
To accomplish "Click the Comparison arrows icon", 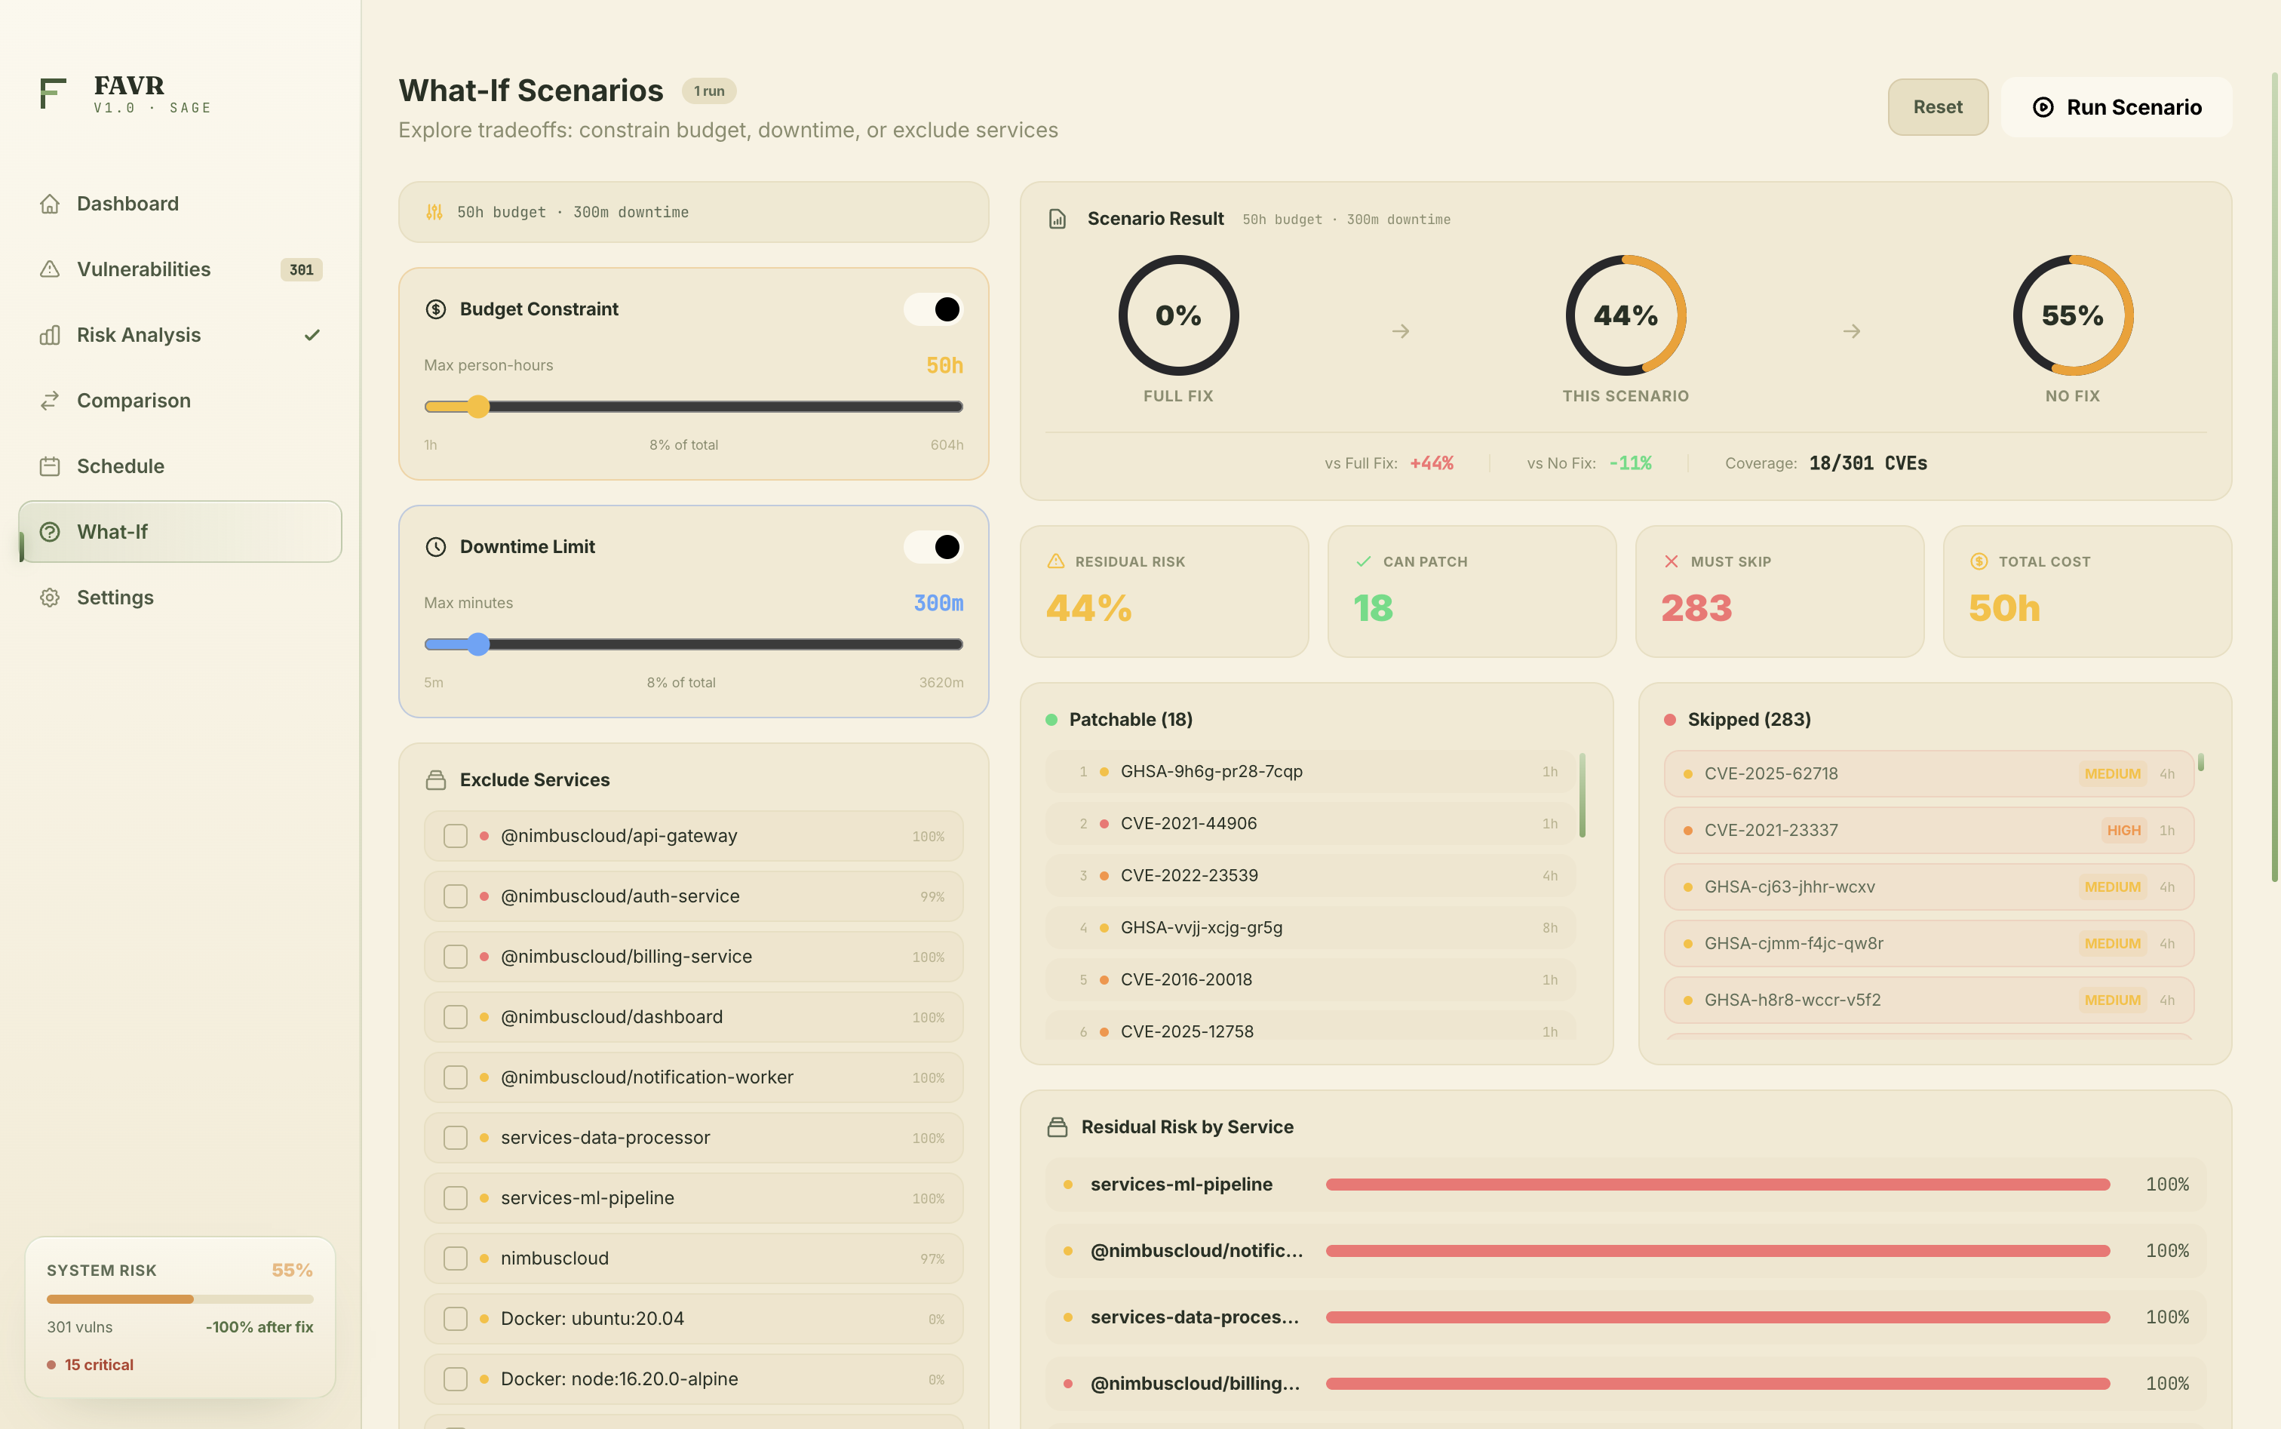I will (x=50, y=401).
